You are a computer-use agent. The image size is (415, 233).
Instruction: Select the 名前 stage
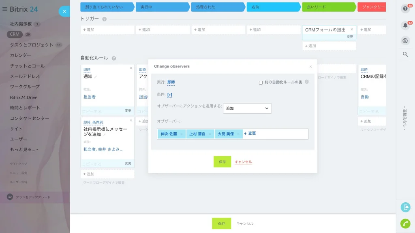click(x=274, y=7)
